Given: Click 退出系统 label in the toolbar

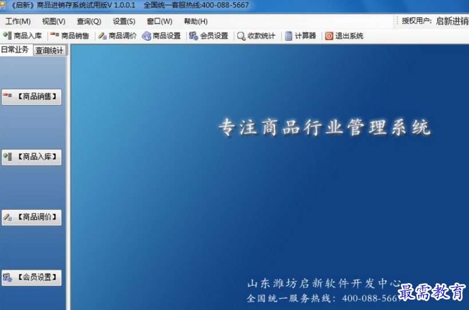Looking at the screenshot, I should (x=349, y=36).
